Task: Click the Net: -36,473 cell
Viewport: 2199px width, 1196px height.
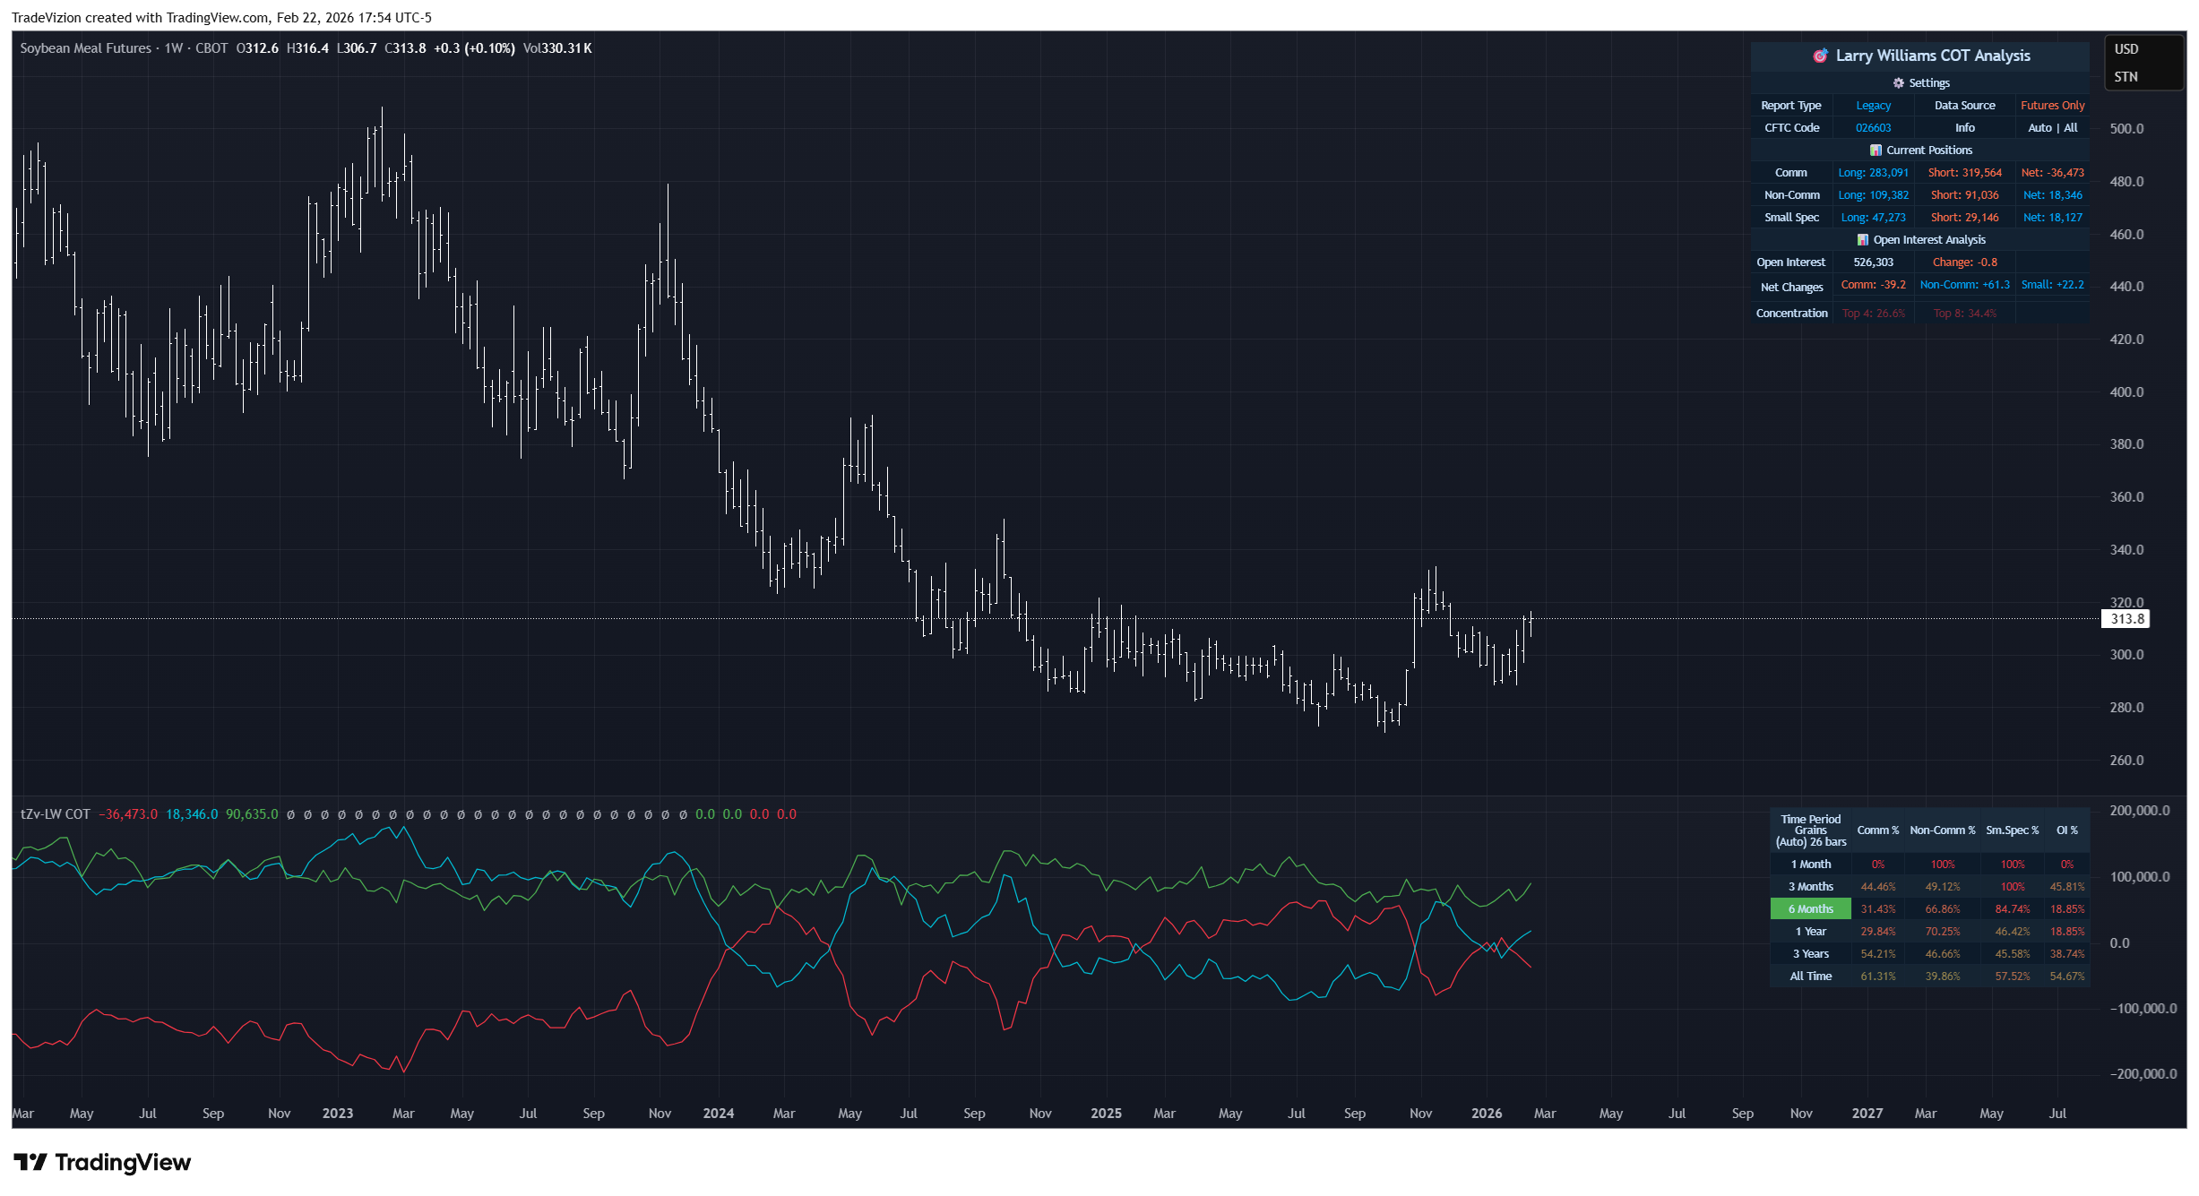Action: pyautogui.click(x=2052, y=172)
